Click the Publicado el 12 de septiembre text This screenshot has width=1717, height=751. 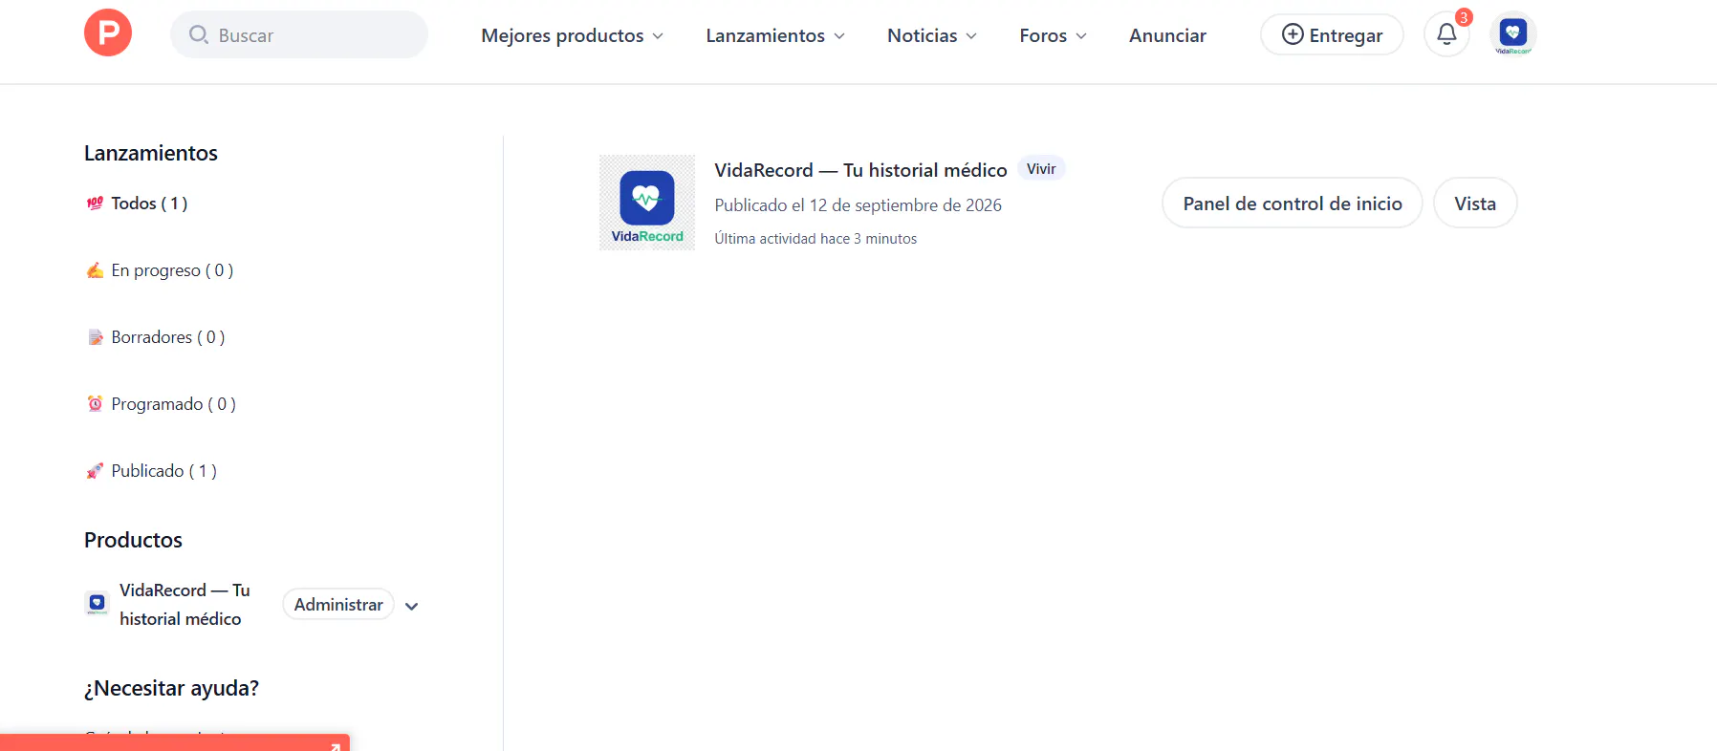pos(858,205)
